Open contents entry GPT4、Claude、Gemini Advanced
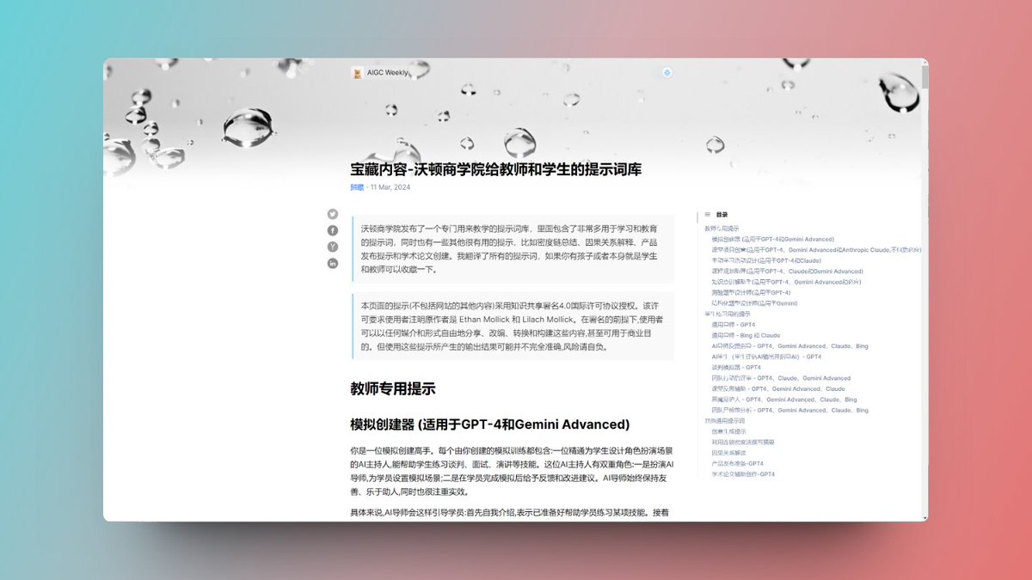This screenshot has width=1032, height=580. tap(781, 378)
